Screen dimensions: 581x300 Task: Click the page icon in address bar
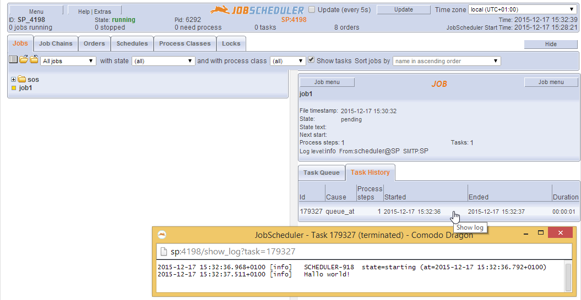tap(163, 252)
